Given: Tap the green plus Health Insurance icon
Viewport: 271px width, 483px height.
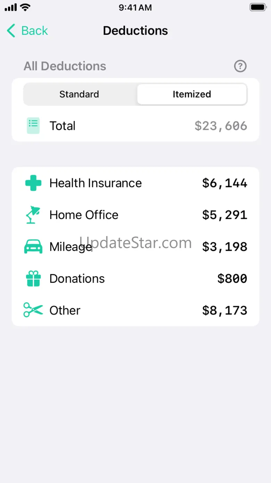Looking at the screenshot, I should 33,183.
